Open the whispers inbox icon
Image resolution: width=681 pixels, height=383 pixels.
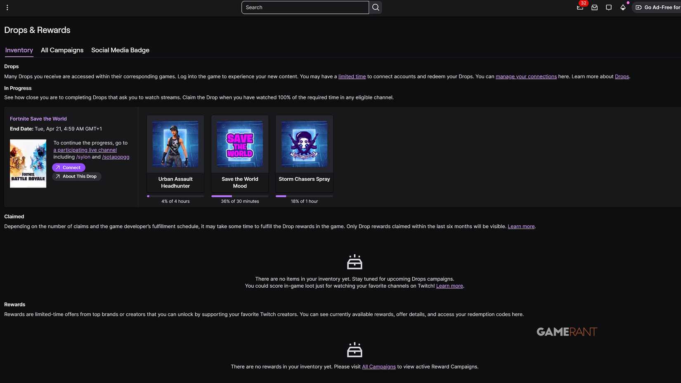click(x=594, y=7)
